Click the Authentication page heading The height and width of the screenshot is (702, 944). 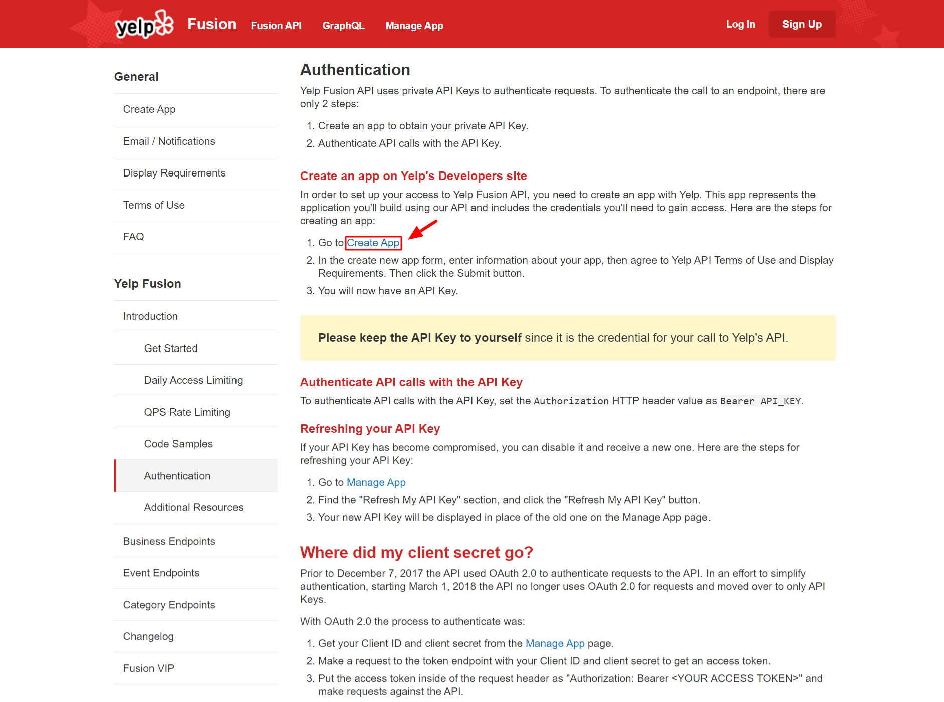(x=355, y=70)
